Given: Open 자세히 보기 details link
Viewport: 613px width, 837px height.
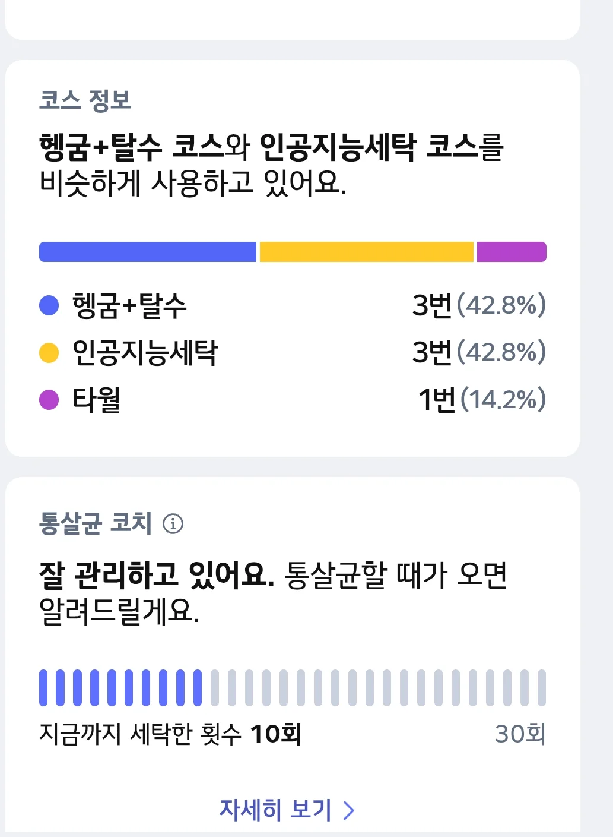Looking at the screenshot, I should pos(287,810).
